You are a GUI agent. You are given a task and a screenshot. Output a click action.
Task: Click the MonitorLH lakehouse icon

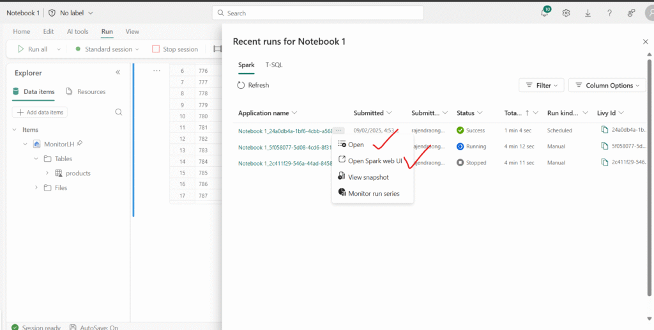(x=37, y=144)
